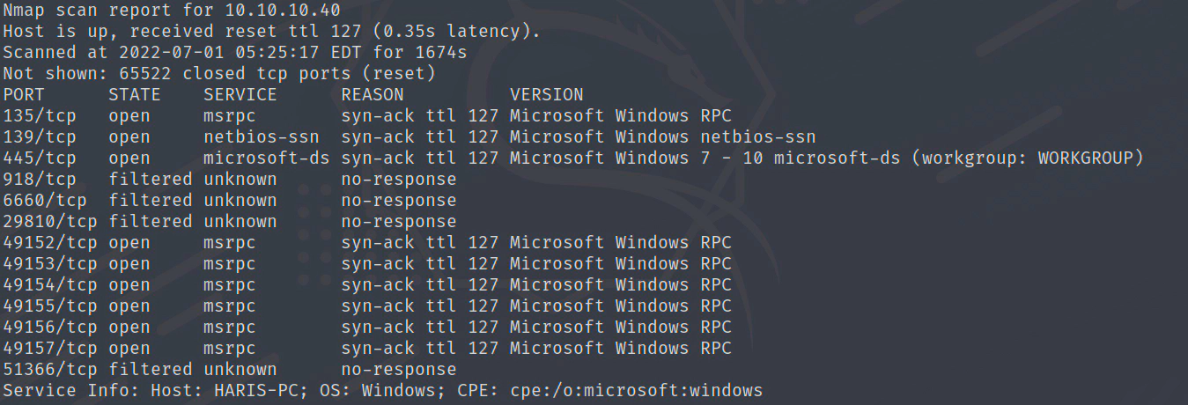Viewport: 1188px width, 405px height.
Task: Click port 29810/tcp text
Action: tap(50, 222)
